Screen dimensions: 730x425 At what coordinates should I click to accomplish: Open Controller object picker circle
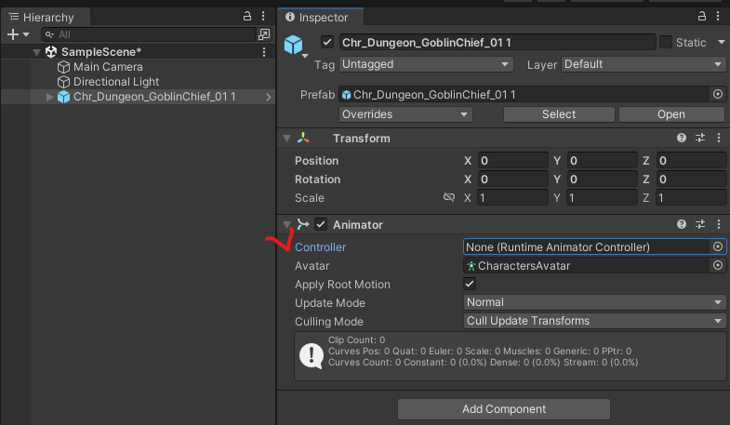point(717,246)
